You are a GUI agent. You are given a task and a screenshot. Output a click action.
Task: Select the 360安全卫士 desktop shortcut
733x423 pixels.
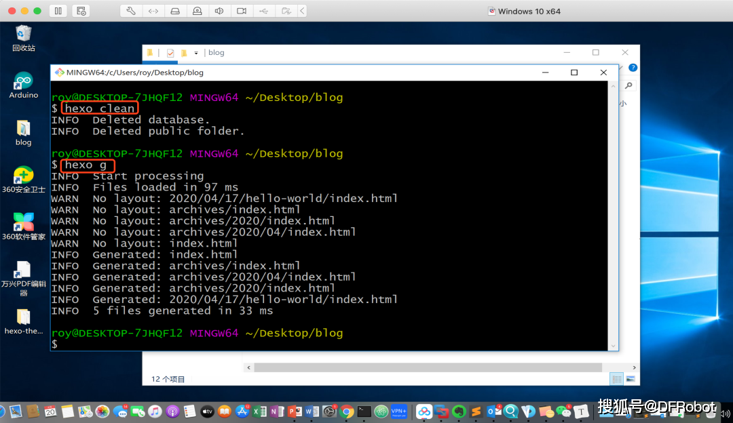point(23,180)
